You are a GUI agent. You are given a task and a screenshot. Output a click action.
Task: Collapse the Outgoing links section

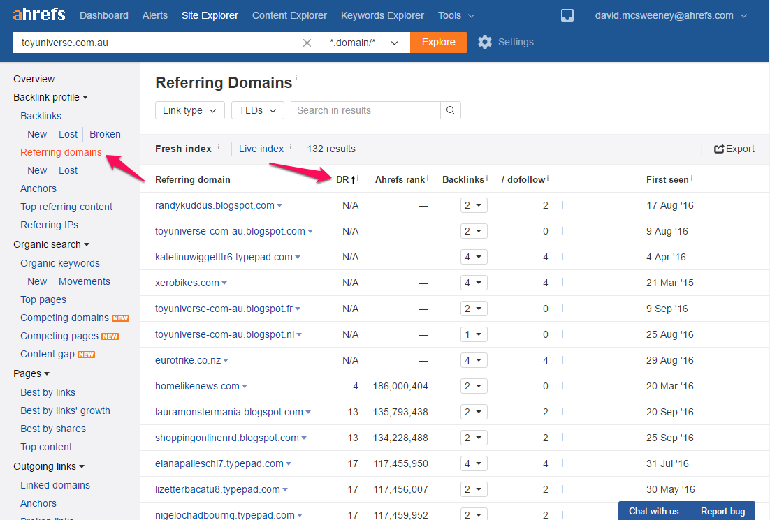pyautogui.click(x=49, y=466)
